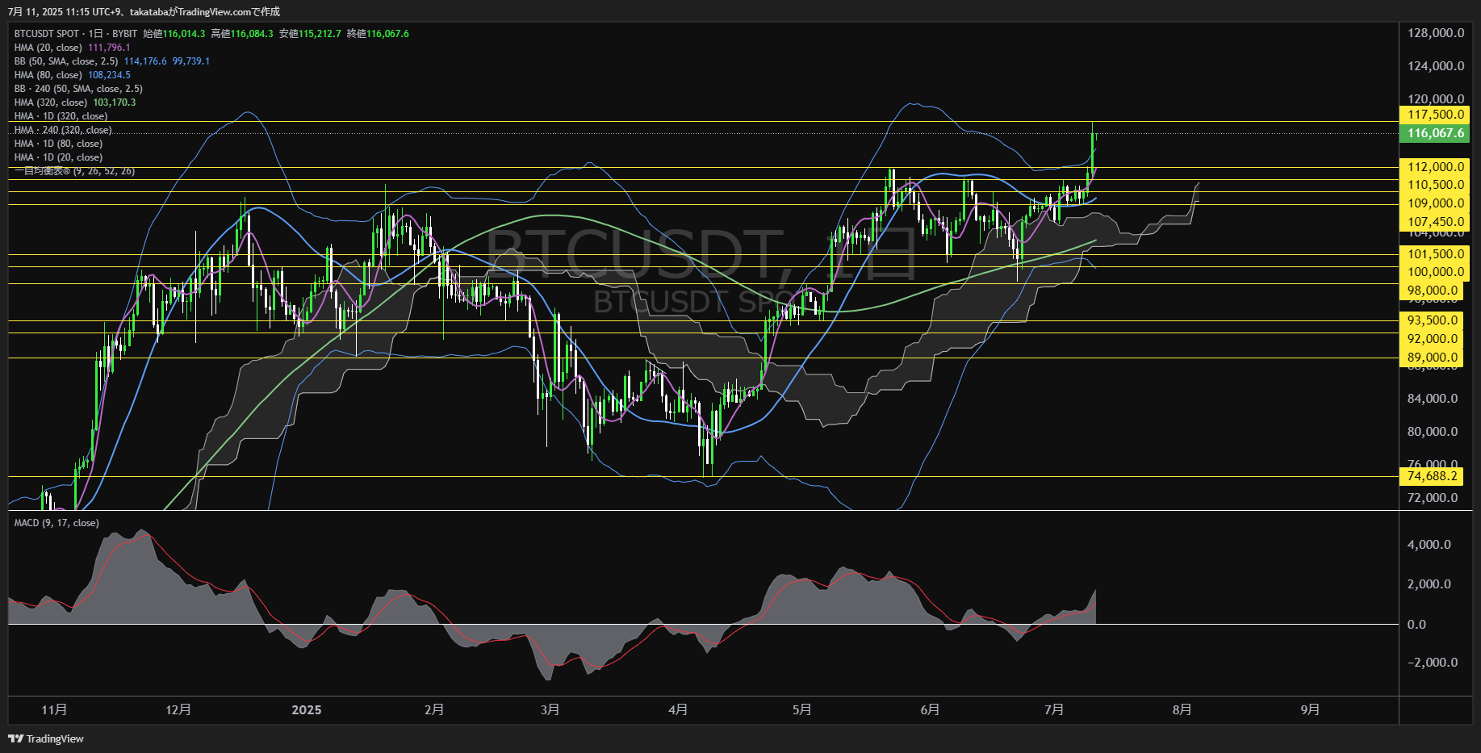This screenshot has height=753, width=1481.
Task: Click the 4月 label on time axis
Action: (678, 709)
